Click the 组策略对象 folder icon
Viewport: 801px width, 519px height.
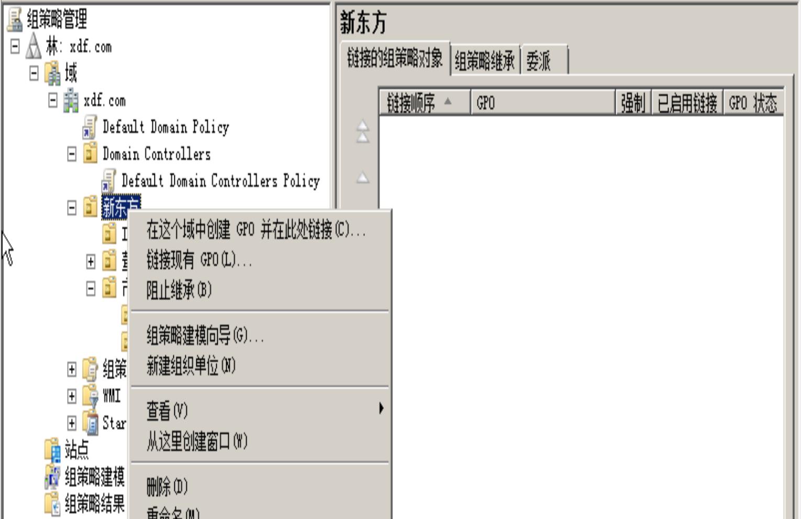click(91, 369)
